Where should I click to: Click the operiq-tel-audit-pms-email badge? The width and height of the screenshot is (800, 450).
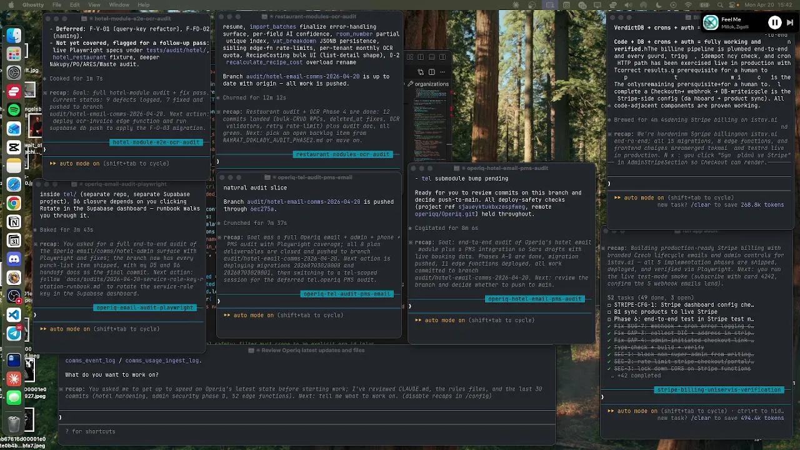coord(346,294)
